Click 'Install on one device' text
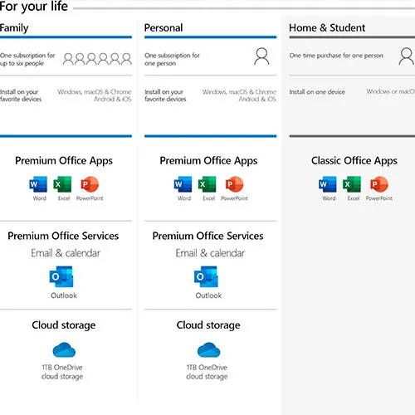 (317, 92)
